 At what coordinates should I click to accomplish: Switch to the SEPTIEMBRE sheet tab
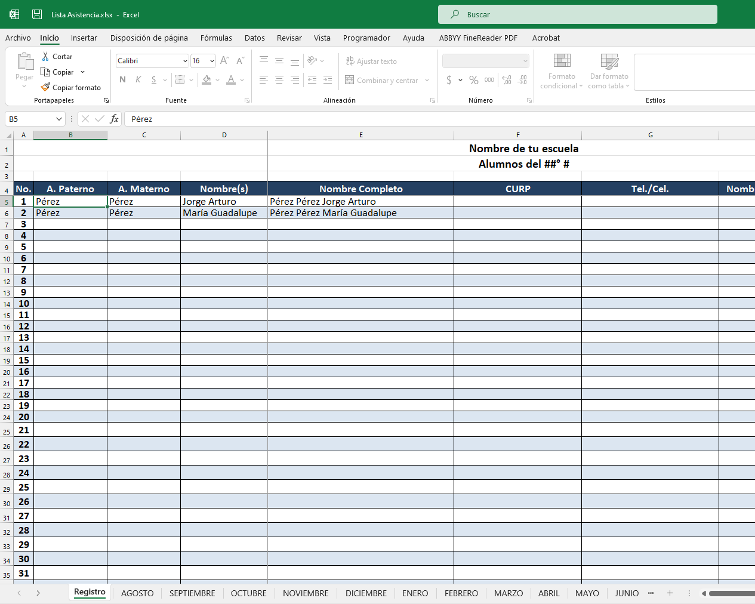point(192,593)
